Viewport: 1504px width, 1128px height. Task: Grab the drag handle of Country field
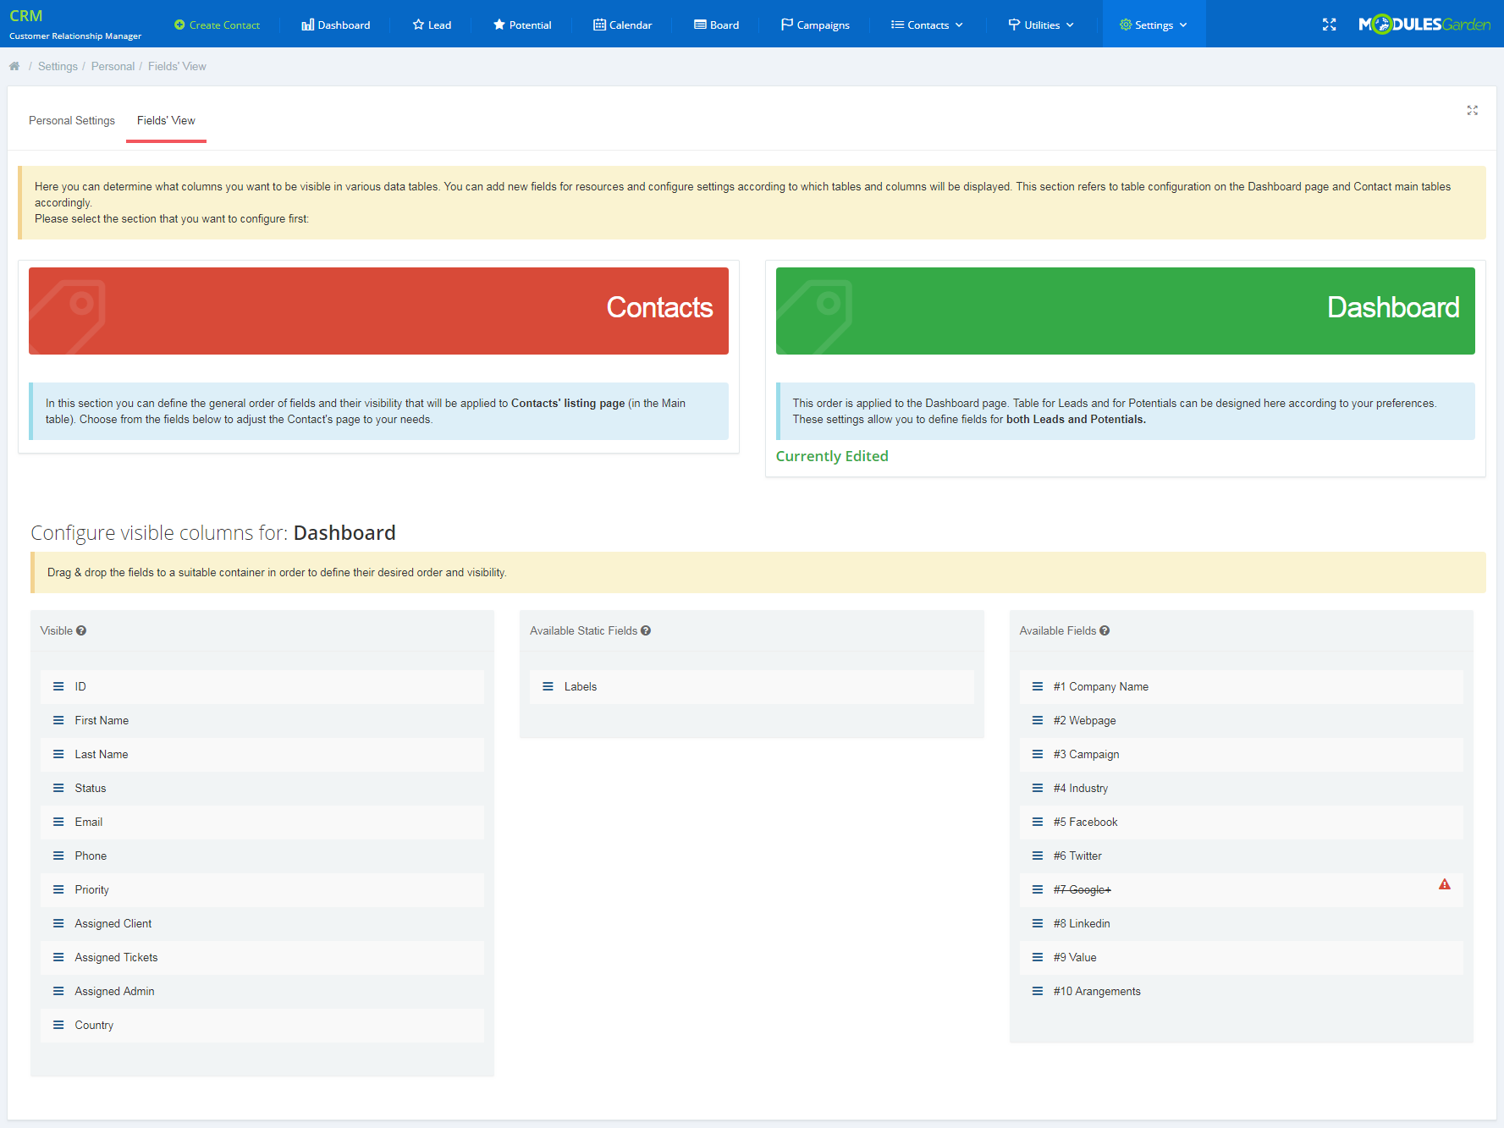58,1025
